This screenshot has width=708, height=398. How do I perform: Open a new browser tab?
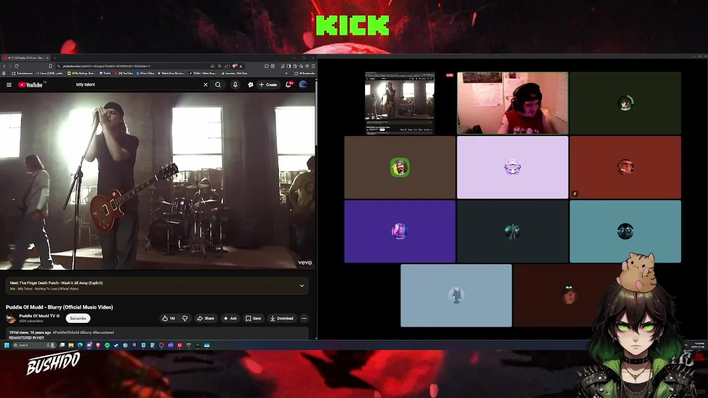[x=55, y=58]
